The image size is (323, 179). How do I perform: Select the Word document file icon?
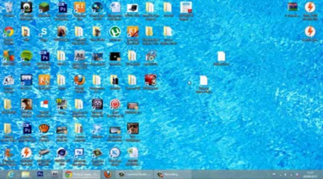115,7
